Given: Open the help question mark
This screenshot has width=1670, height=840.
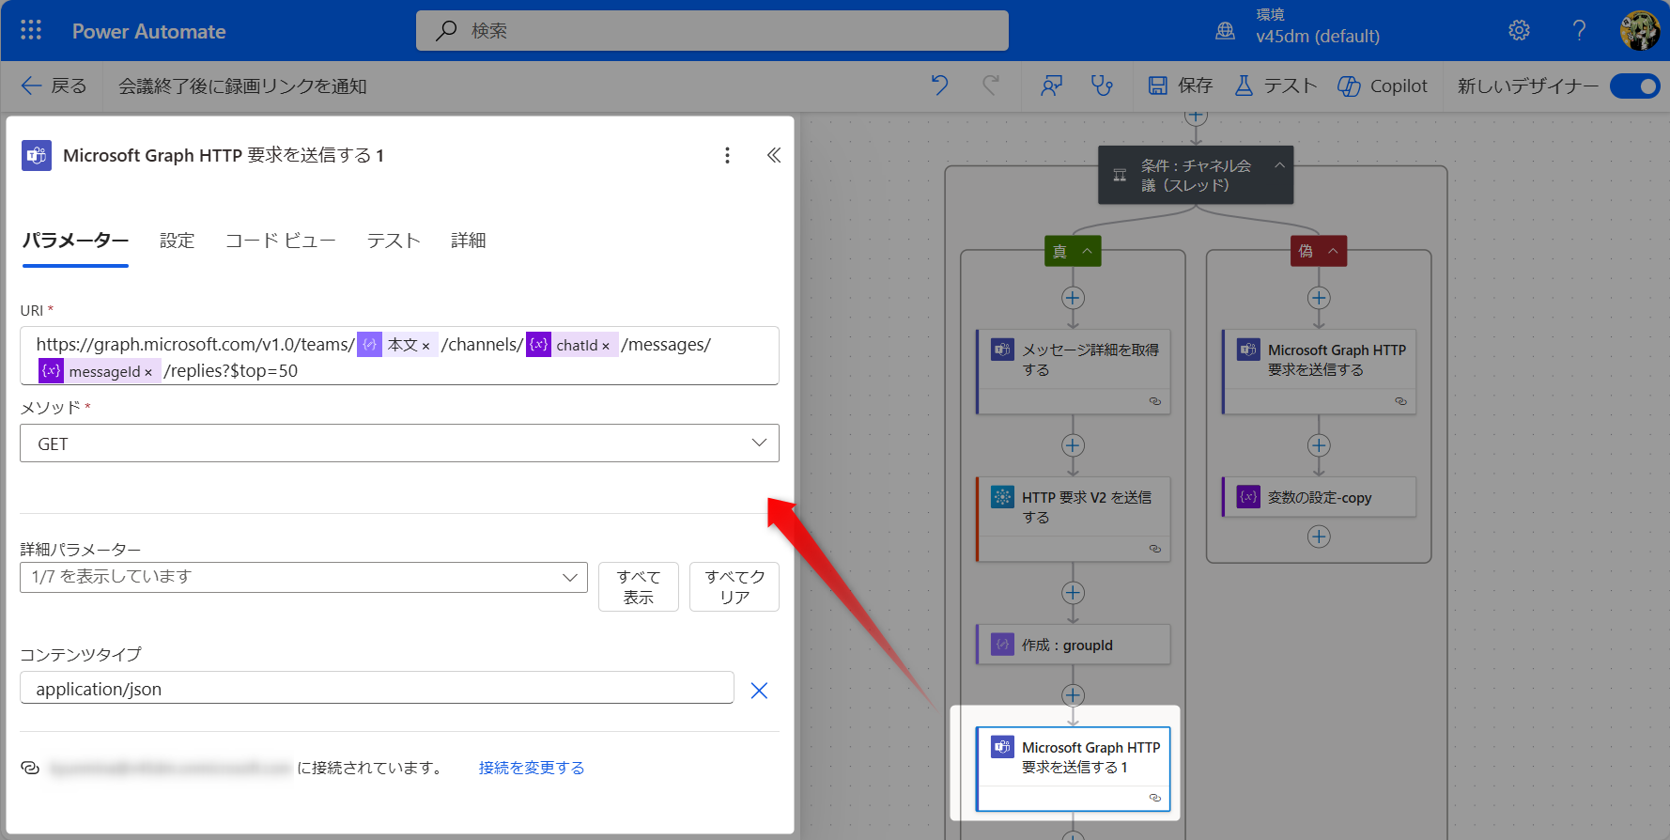Looking at the screenshot, I should (1579, 31).
